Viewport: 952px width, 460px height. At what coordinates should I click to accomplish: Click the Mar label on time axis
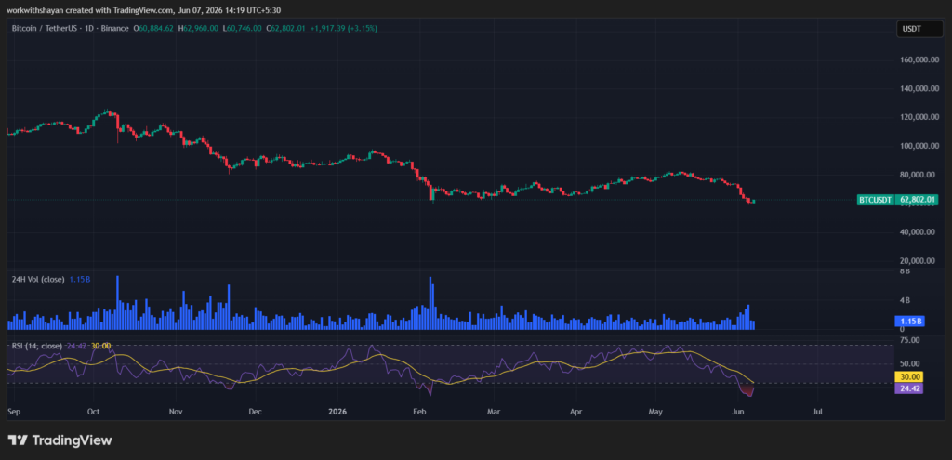(x=494, y=412)
